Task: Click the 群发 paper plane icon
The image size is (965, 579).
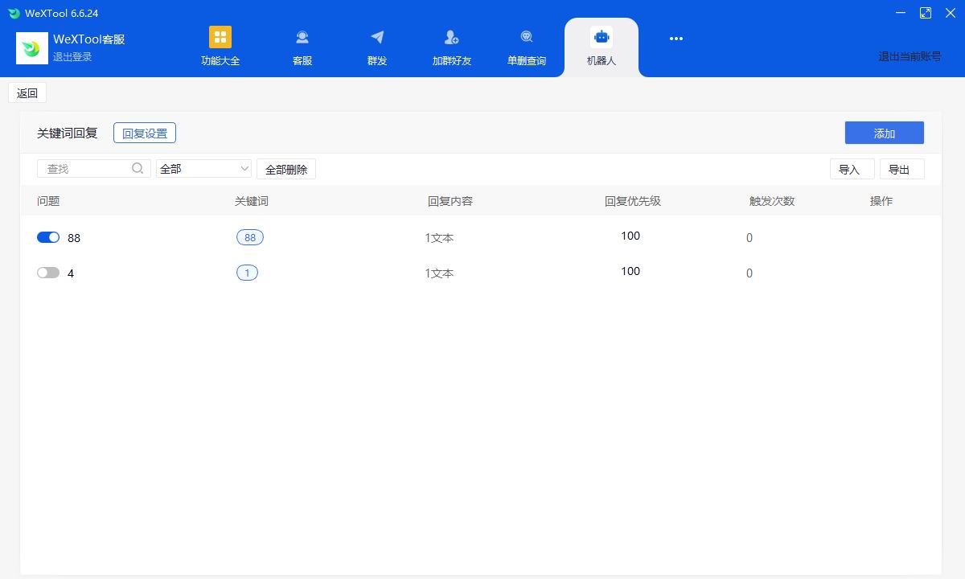Action: coord(377,37)
